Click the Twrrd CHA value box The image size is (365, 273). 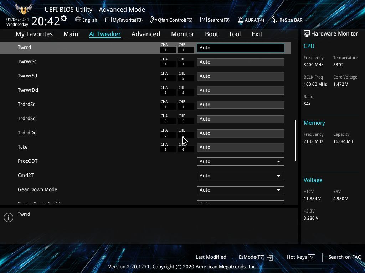click(168, 50)
